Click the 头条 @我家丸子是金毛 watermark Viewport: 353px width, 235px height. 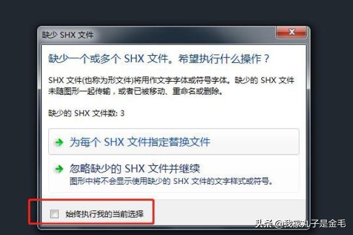point(301,224)
